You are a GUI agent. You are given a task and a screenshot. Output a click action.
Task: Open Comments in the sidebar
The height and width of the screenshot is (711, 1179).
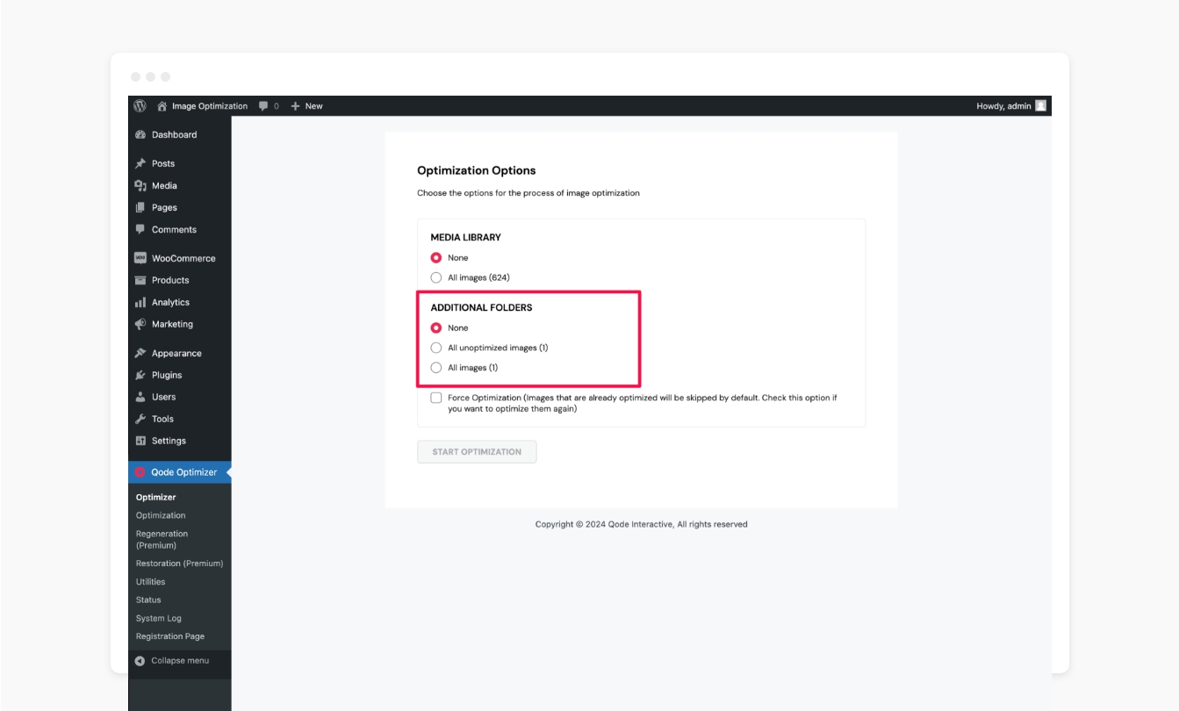174,229
